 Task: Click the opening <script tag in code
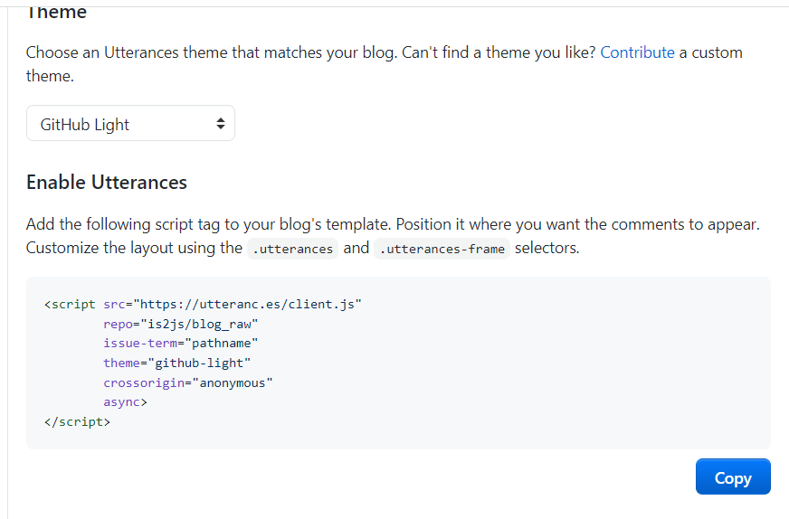click(69, 304)
